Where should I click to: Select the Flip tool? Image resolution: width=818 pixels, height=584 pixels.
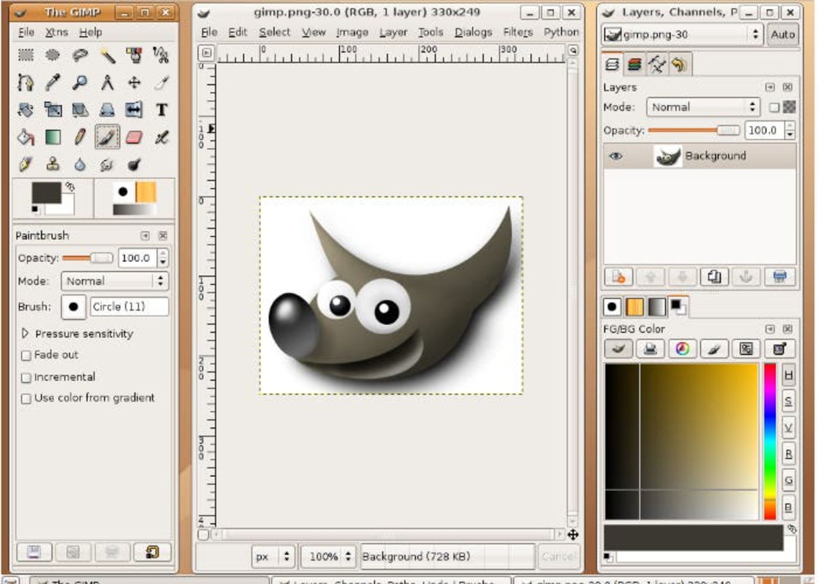click(134, 110)
